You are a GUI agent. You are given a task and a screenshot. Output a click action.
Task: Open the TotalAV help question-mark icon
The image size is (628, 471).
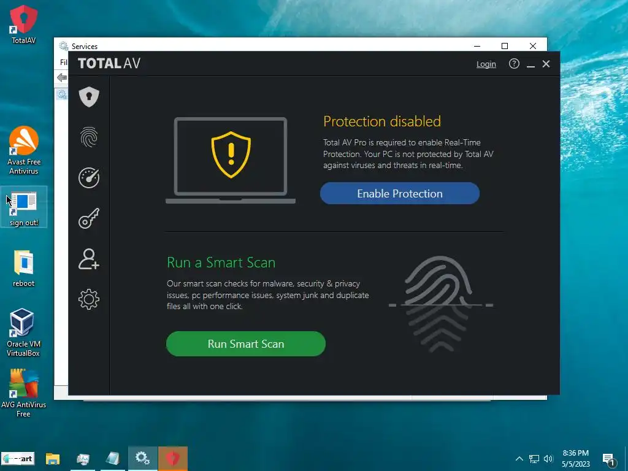point(514,64)
